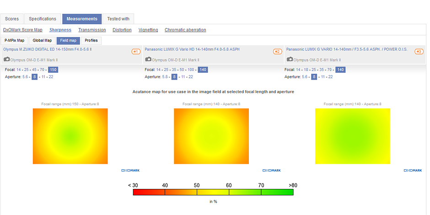Open the Chromatic aberration measurements
The width and height of the screenshot is (430, 215).
point(185,30)
